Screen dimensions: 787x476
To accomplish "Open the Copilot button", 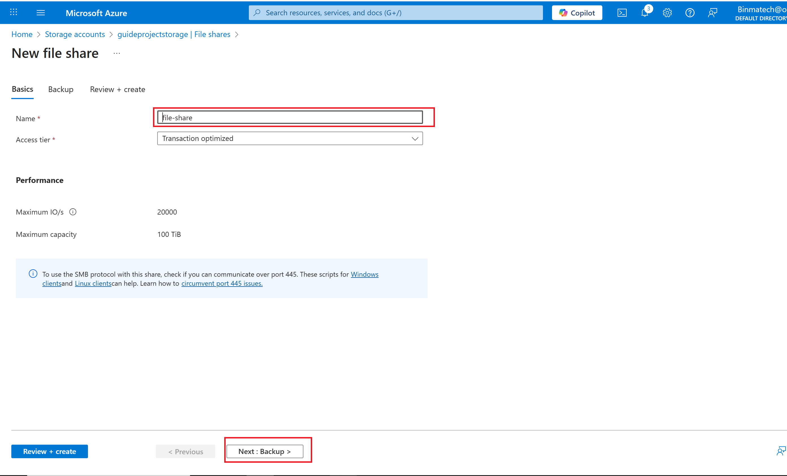I will [x=577, y=13].
